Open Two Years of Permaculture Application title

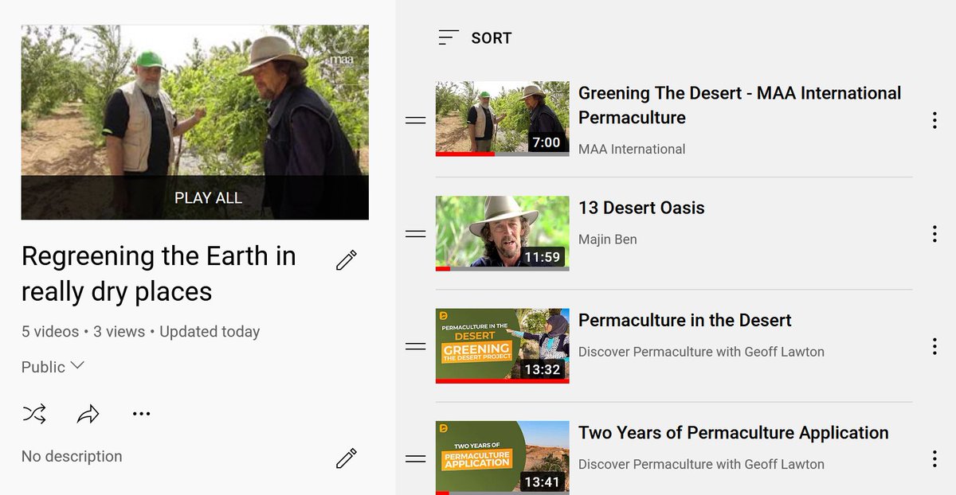tap(733, 432)
